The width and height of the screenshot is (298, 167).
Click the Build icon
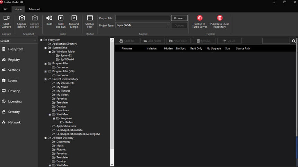point(49,18)
